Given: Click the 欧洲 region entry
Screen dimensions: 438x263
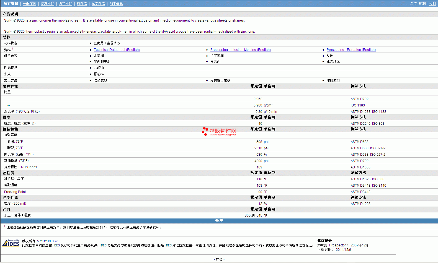Looking at the screenshot, I should coord(330,56).
